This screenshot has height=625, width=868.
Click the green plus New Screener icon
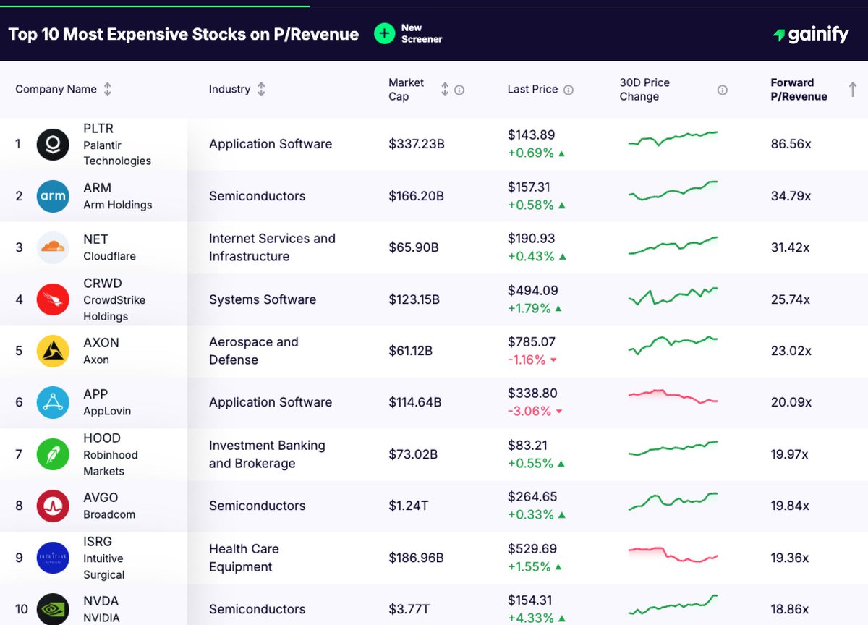tap(384, 33)
